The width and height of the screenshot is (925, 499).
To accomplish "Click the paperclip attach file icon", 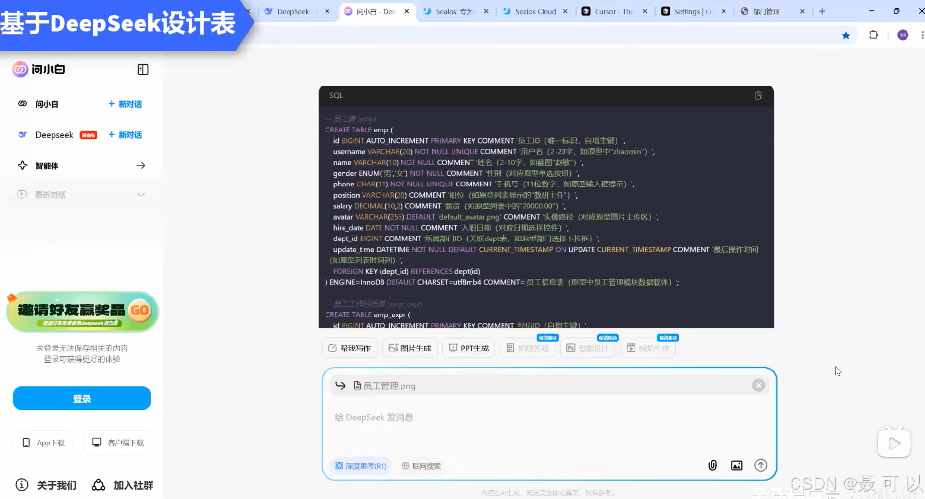I will pyautogui.click(x=712, y=465).
